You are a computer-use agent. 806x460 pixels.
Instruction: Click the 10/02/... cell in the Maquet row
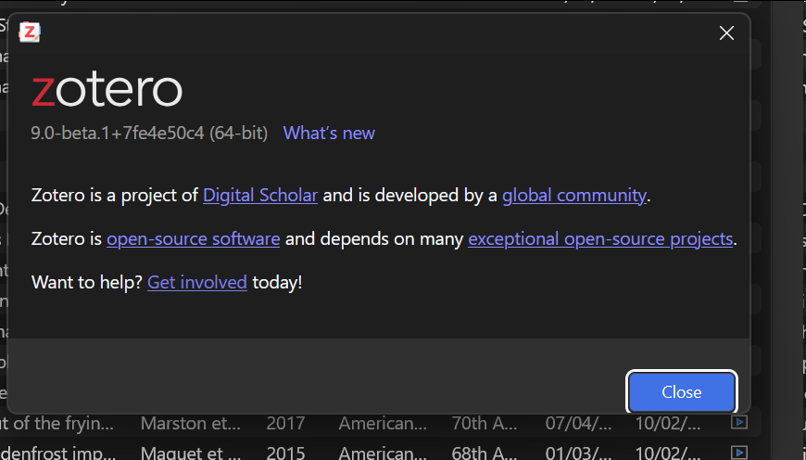pyautogui.click(x=668, y=453)
